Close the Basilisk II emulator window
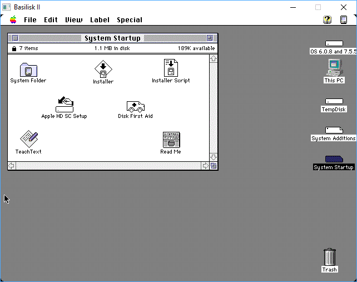The image size is (357, 282). pyautogui.click(x=344, y=7)
